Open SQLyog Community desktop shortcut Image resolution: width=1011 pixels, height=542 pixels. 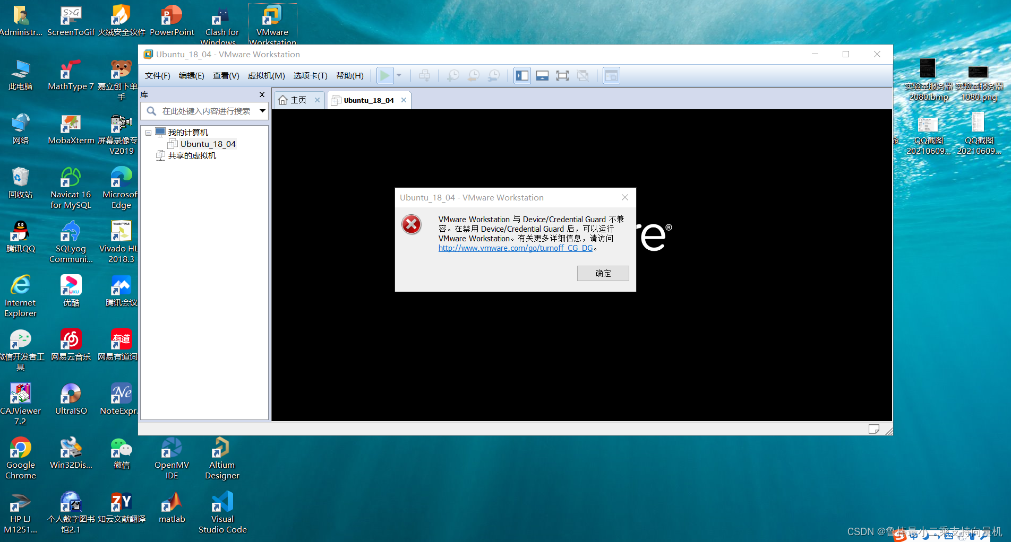pos(71,243)
